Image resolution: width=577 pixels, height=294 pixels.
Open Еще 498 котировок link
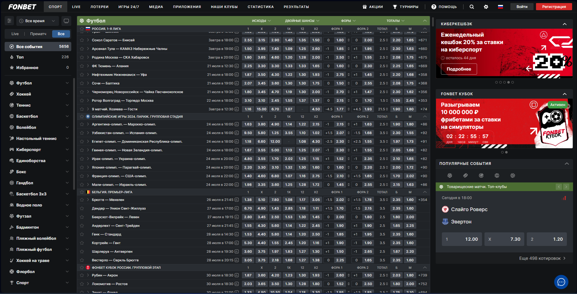point(542,258)
